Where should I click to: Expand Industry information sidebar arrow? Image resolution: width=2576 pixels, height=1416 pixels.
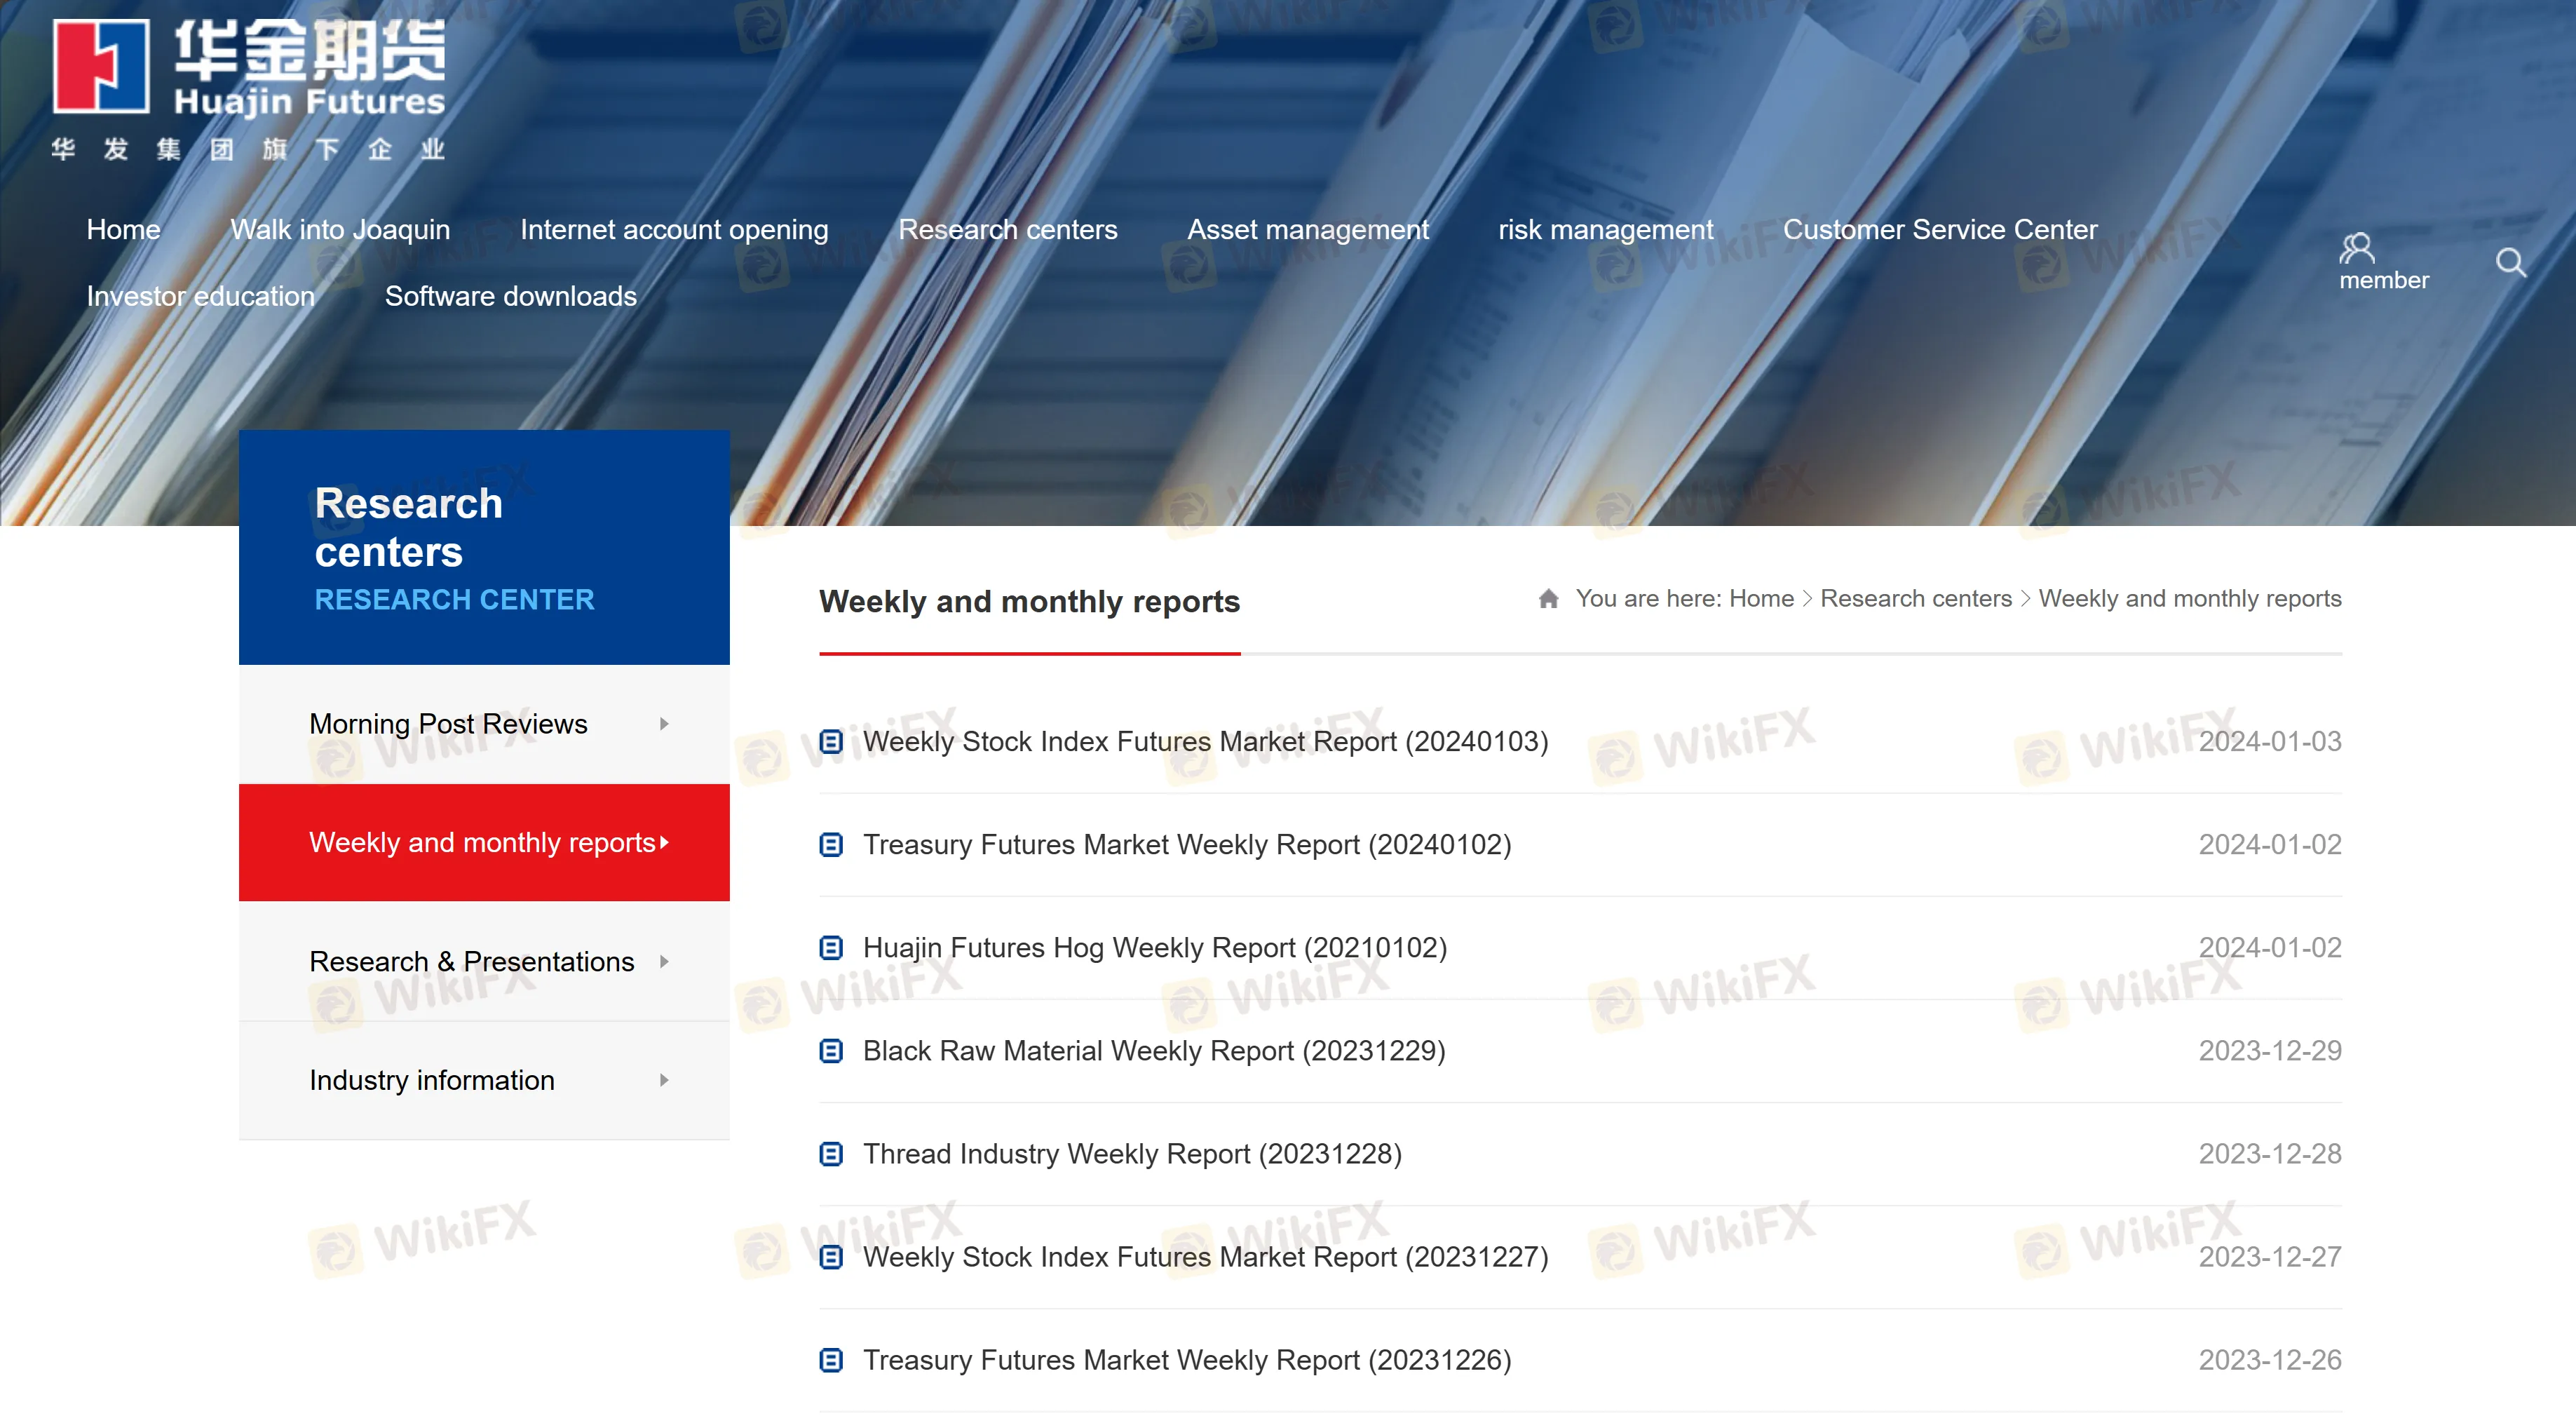click(x=664, y=1080)
